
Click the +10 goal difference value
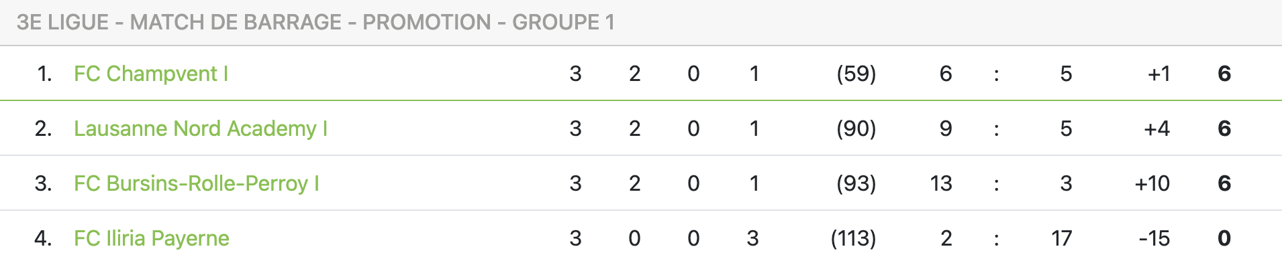coord(1152,183)
